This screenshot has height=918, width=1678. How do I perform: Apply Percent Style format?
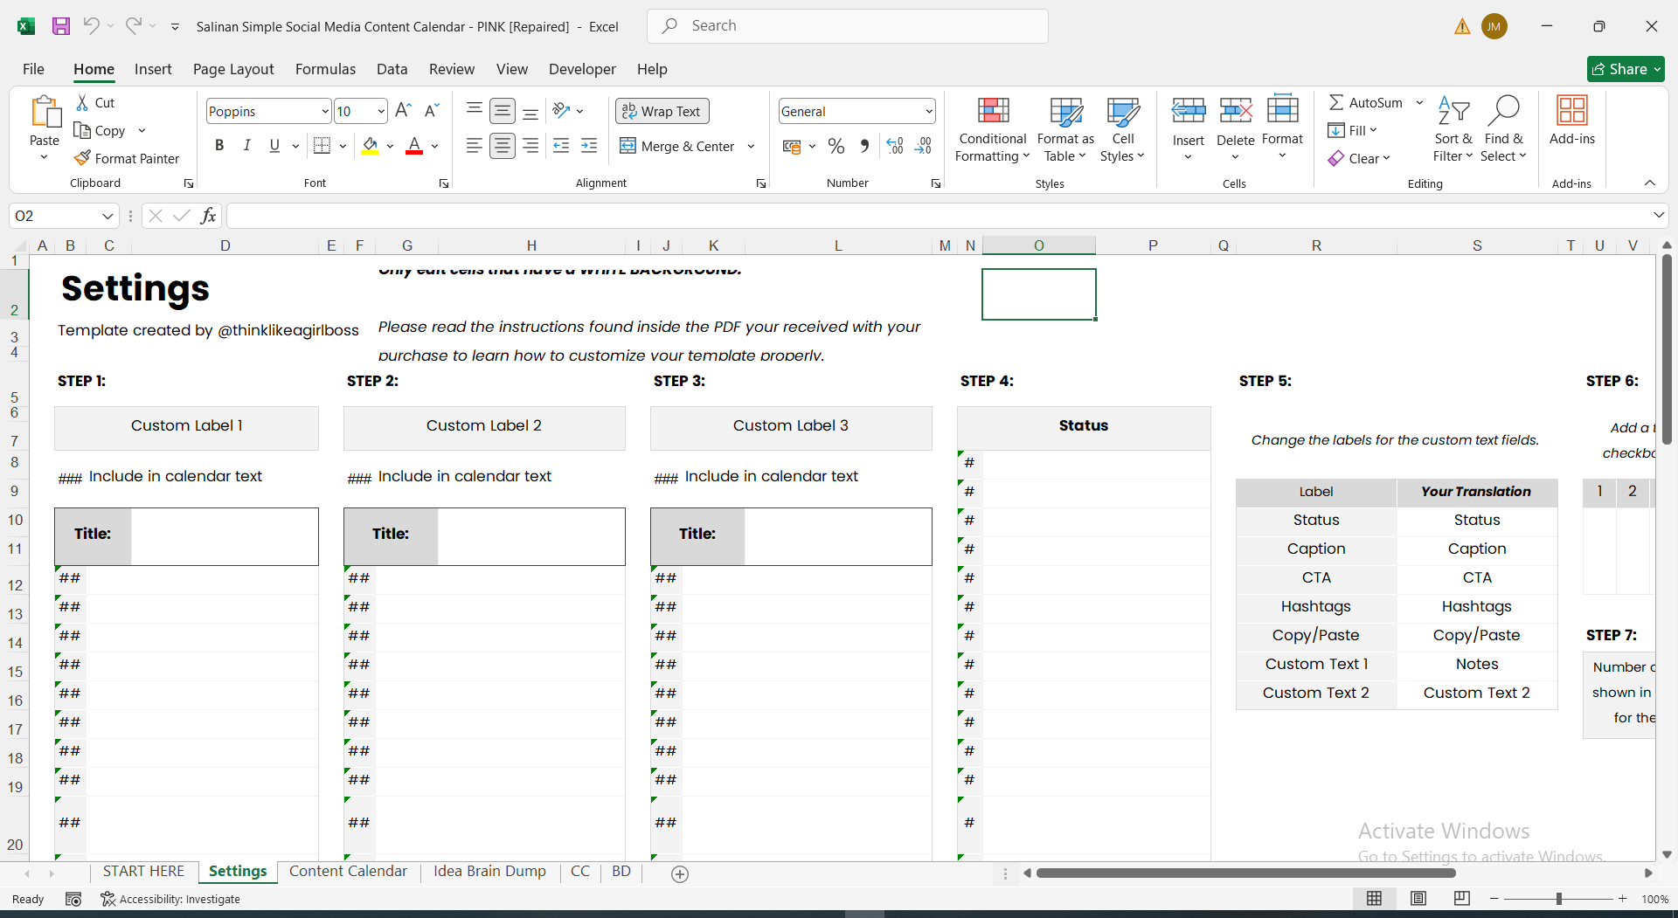coord(836,146)
